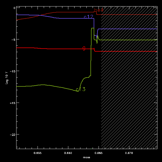Click the c12 curve label
Image resolution: width=162 pixels, height=162 pixels.
point(89,17)
